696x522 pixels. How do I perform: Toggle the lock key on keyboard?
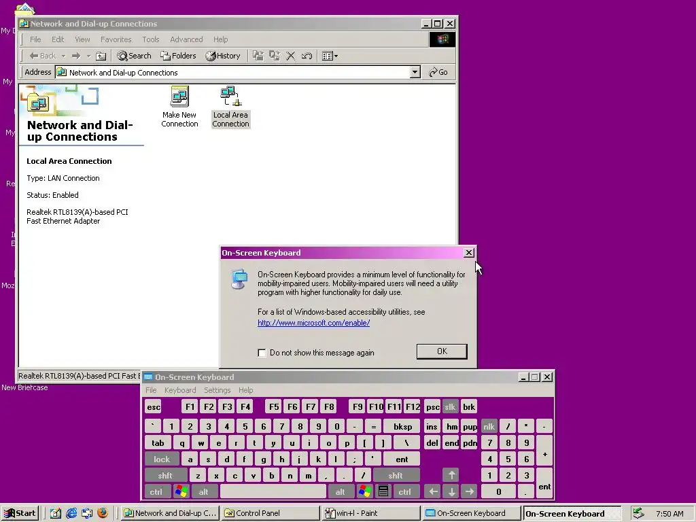(x=162, y=459)
